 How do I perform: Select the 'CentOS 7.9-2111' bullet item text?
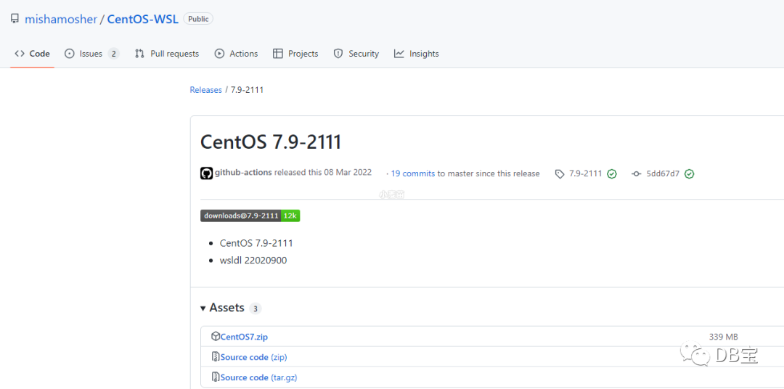pyautogui.click(x=256, y=244)
